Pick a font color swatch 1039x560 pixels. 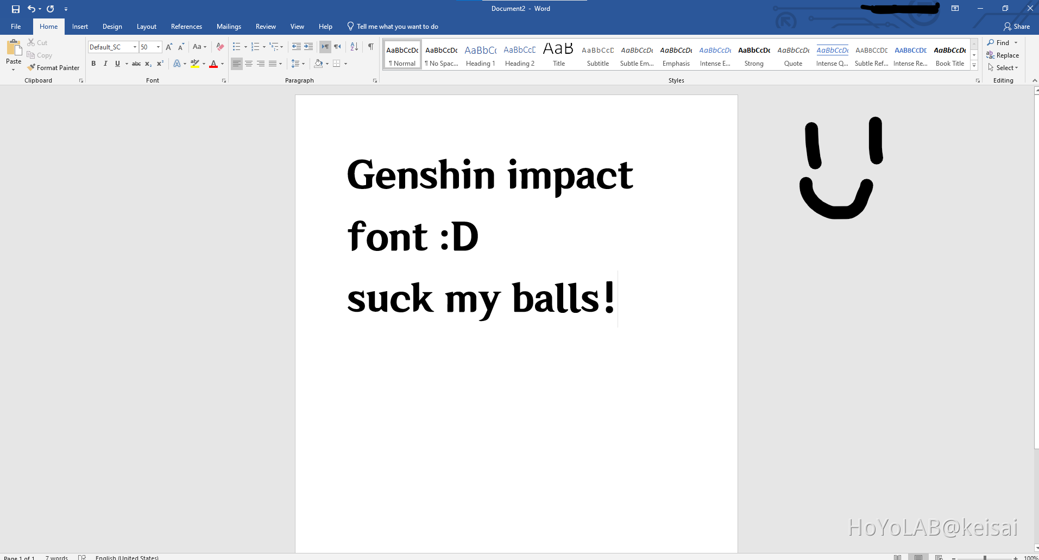tap(214, 64)
